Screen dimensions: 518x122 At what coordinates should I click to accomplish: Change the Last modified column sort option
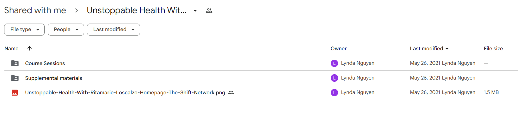(429, 48)
